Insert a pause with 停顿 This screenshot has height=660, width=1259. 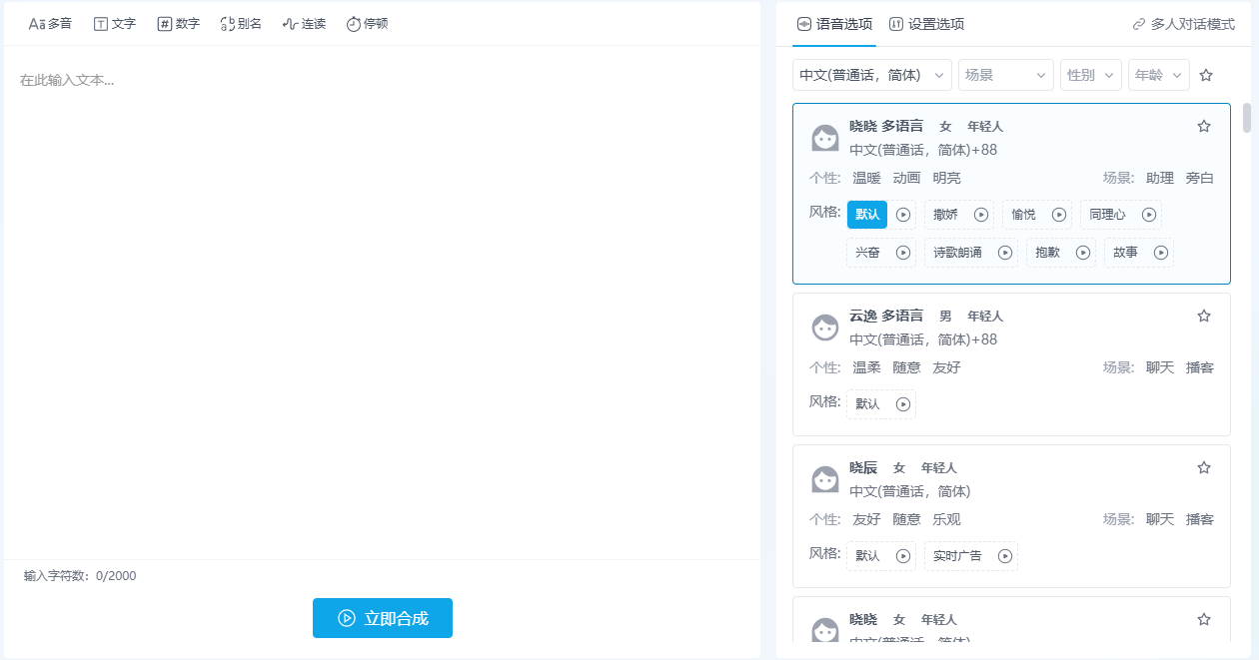point(367,23)
